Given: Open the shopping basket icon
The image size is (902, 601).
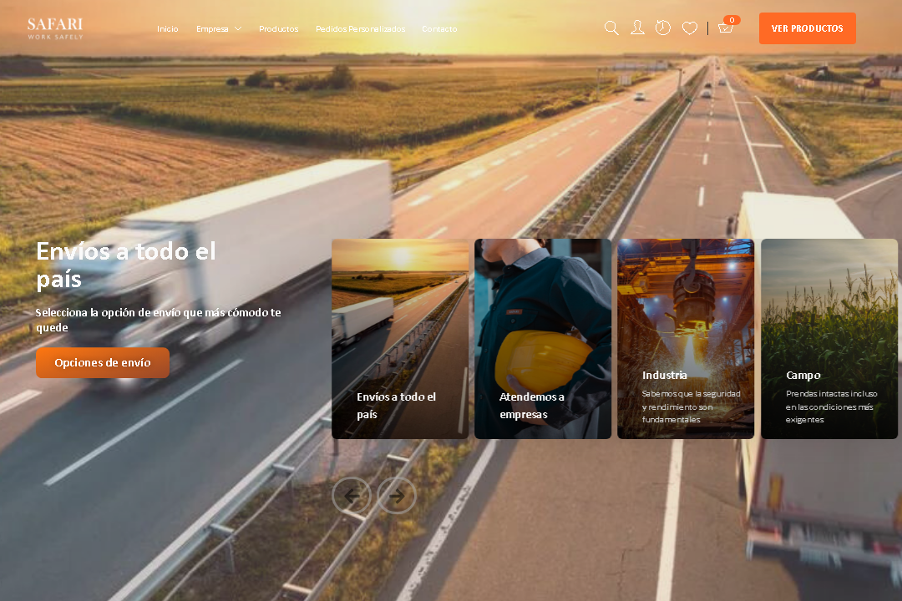Looking at the screenshot, I should 725,29.
